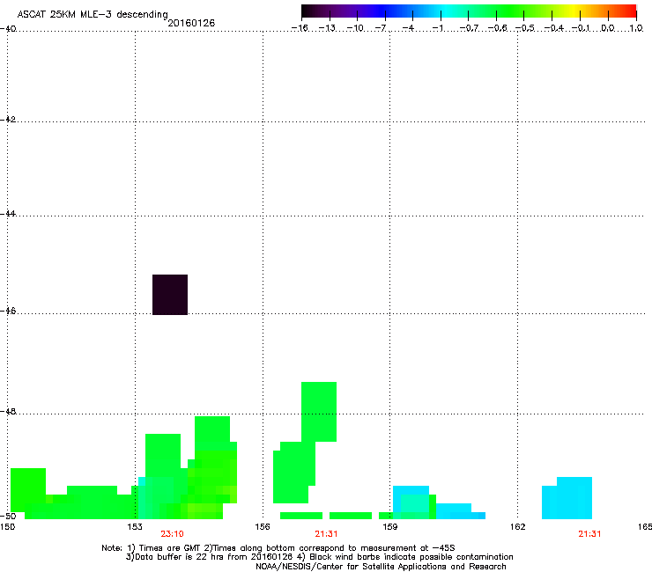This screenshot has width=652, height=572.
Task: Click the red 23:10 swath time
Action: tap(172, 534)
